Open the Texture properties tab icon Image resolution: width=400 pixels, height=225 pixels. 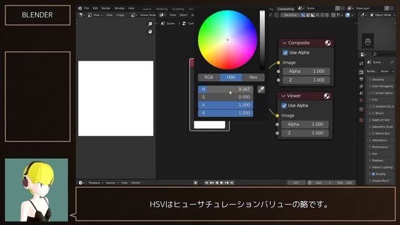pos(361,120)
